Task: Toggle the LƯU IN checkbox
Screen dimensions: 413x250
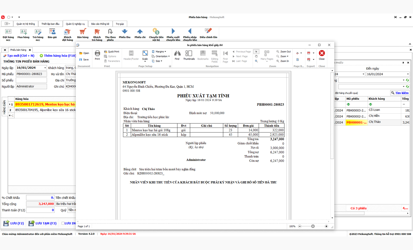Action: coord(63,223)
